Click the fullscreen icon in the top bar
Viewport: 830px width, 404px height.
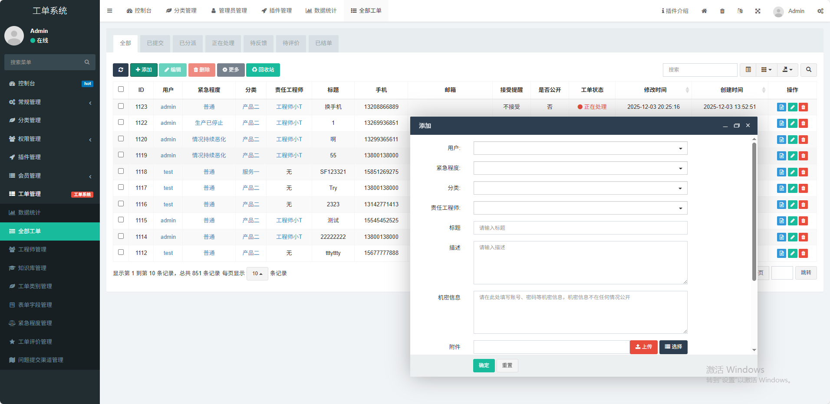pyautogui.click(x=758, y=11)
